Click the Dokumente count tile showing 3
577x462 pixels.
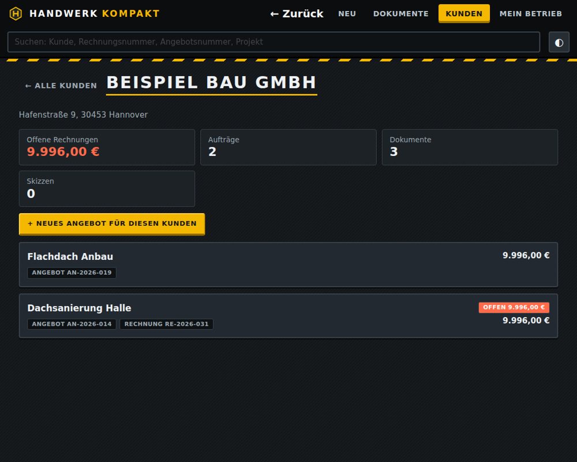point(470,147)
